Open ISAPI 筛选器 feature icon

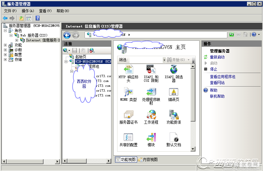[x=174, y=69]
